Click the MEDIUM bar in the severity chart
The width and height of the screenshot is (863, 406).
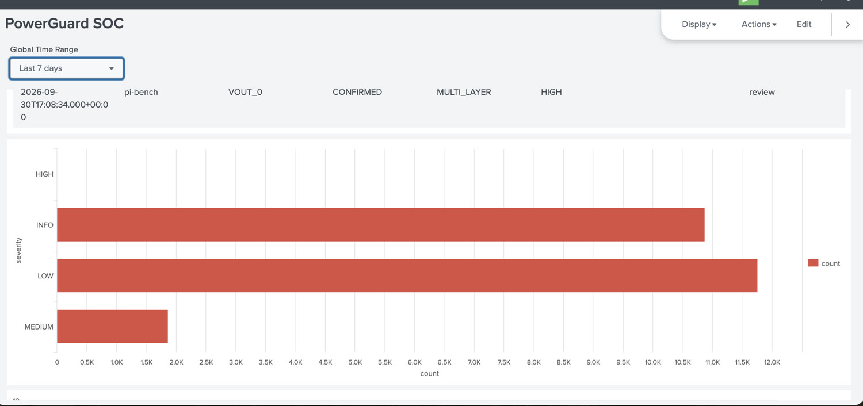[x=112, y=327]
